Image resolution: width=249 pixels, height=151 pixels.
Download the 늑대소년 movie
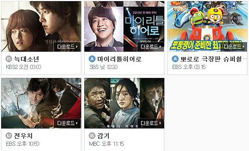click(x=67, y=46)
